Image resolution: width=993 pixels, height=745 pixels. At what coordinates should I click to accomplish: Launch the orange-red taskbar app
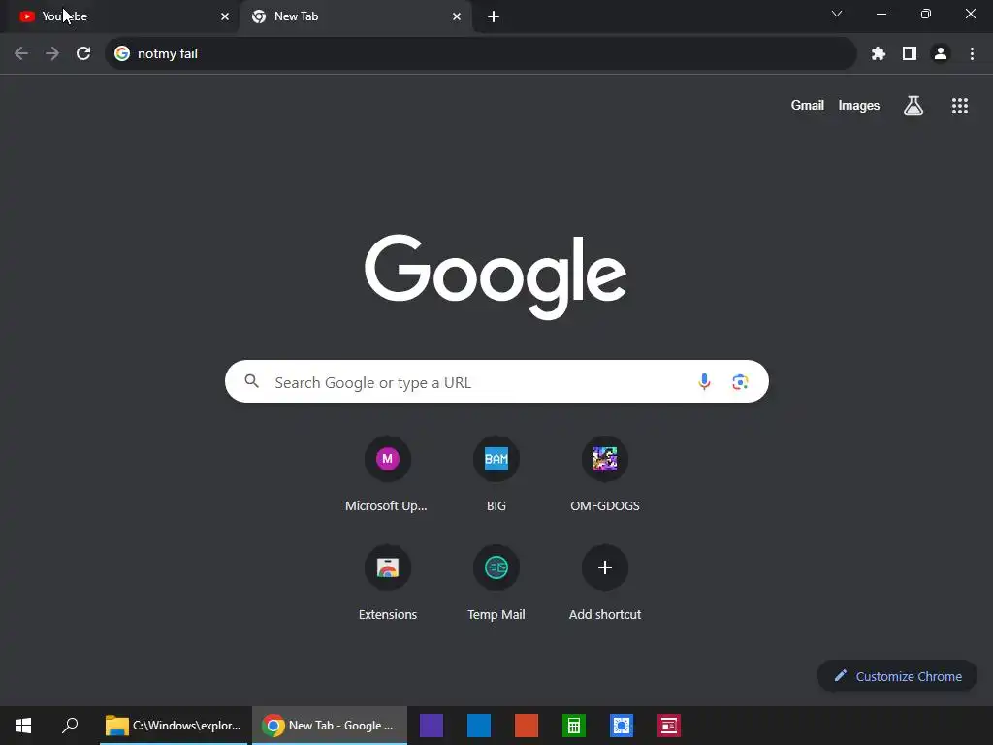527,726
